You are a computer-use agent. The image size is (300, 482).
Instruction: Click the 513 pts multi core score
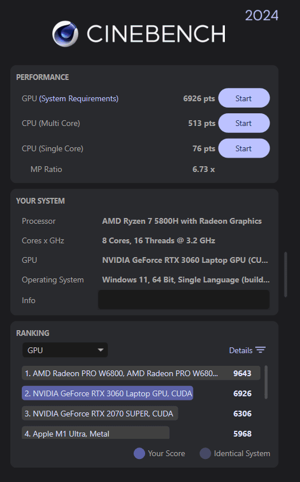pos(202,123)
